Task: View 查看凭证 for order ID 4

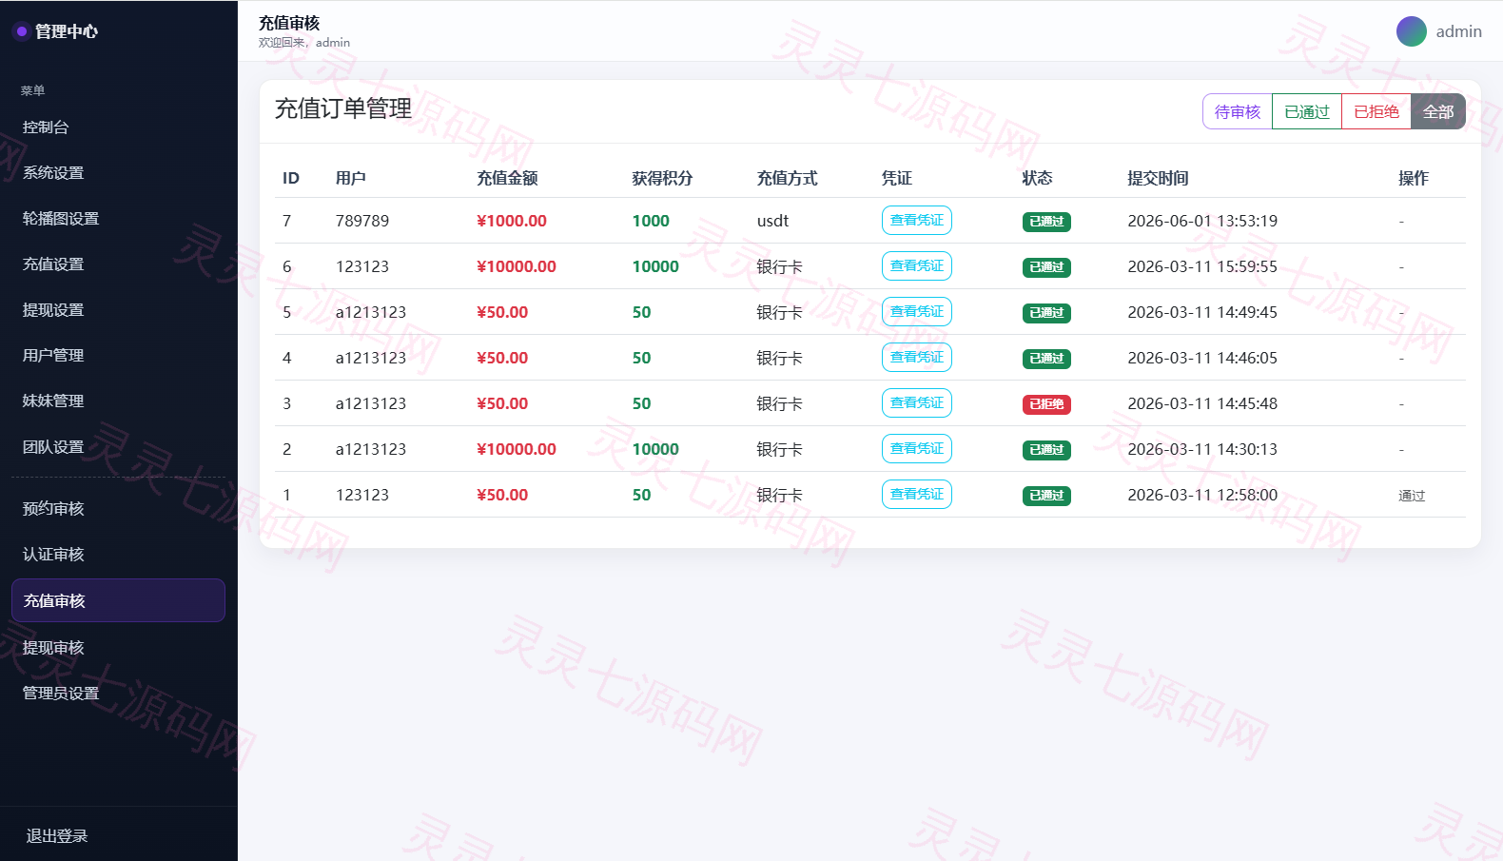Action: 917,358
